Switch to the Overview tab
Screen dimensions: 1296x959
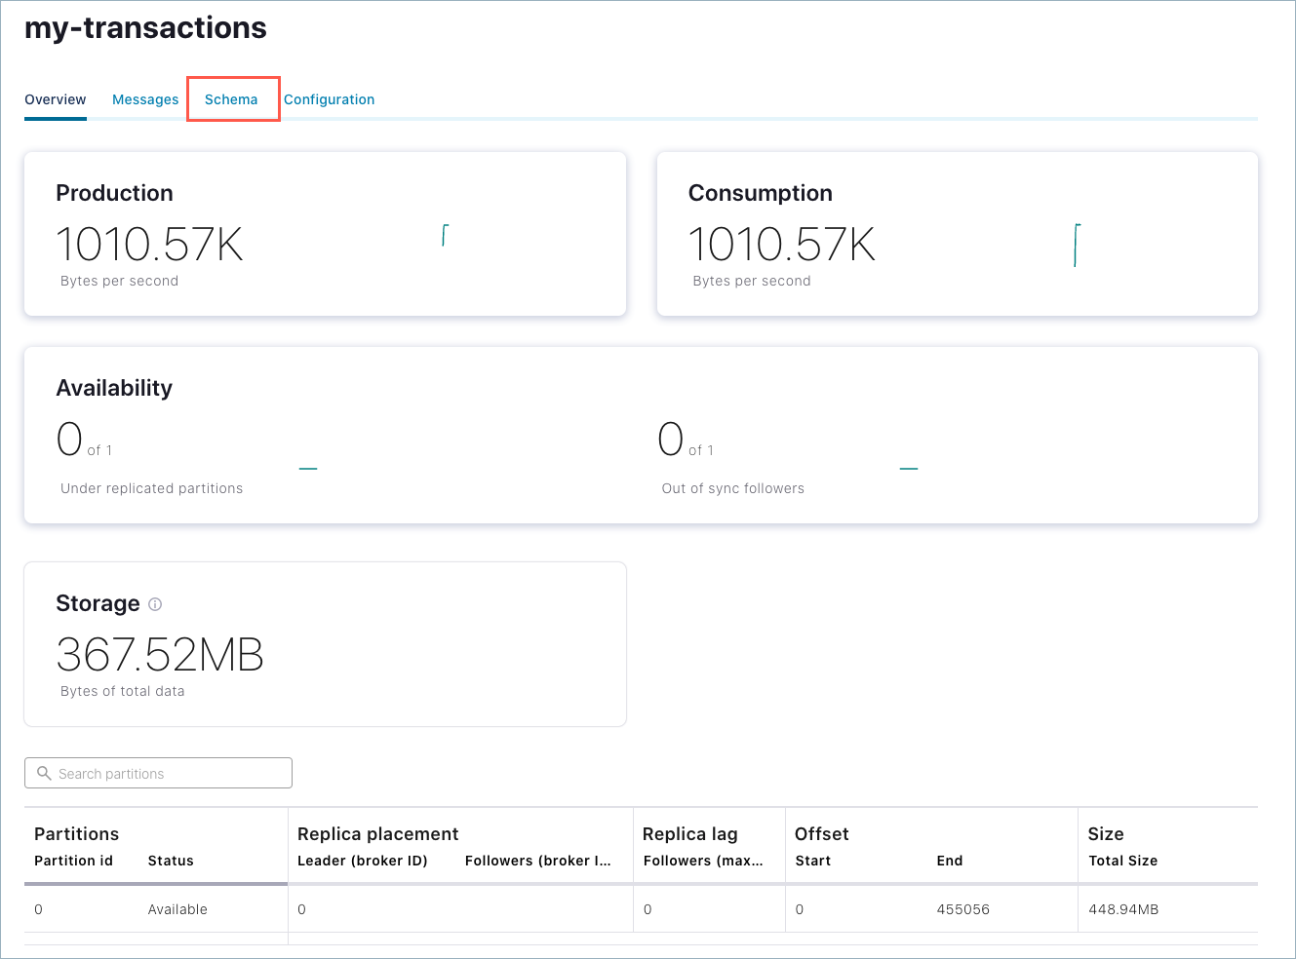point(56,99)
